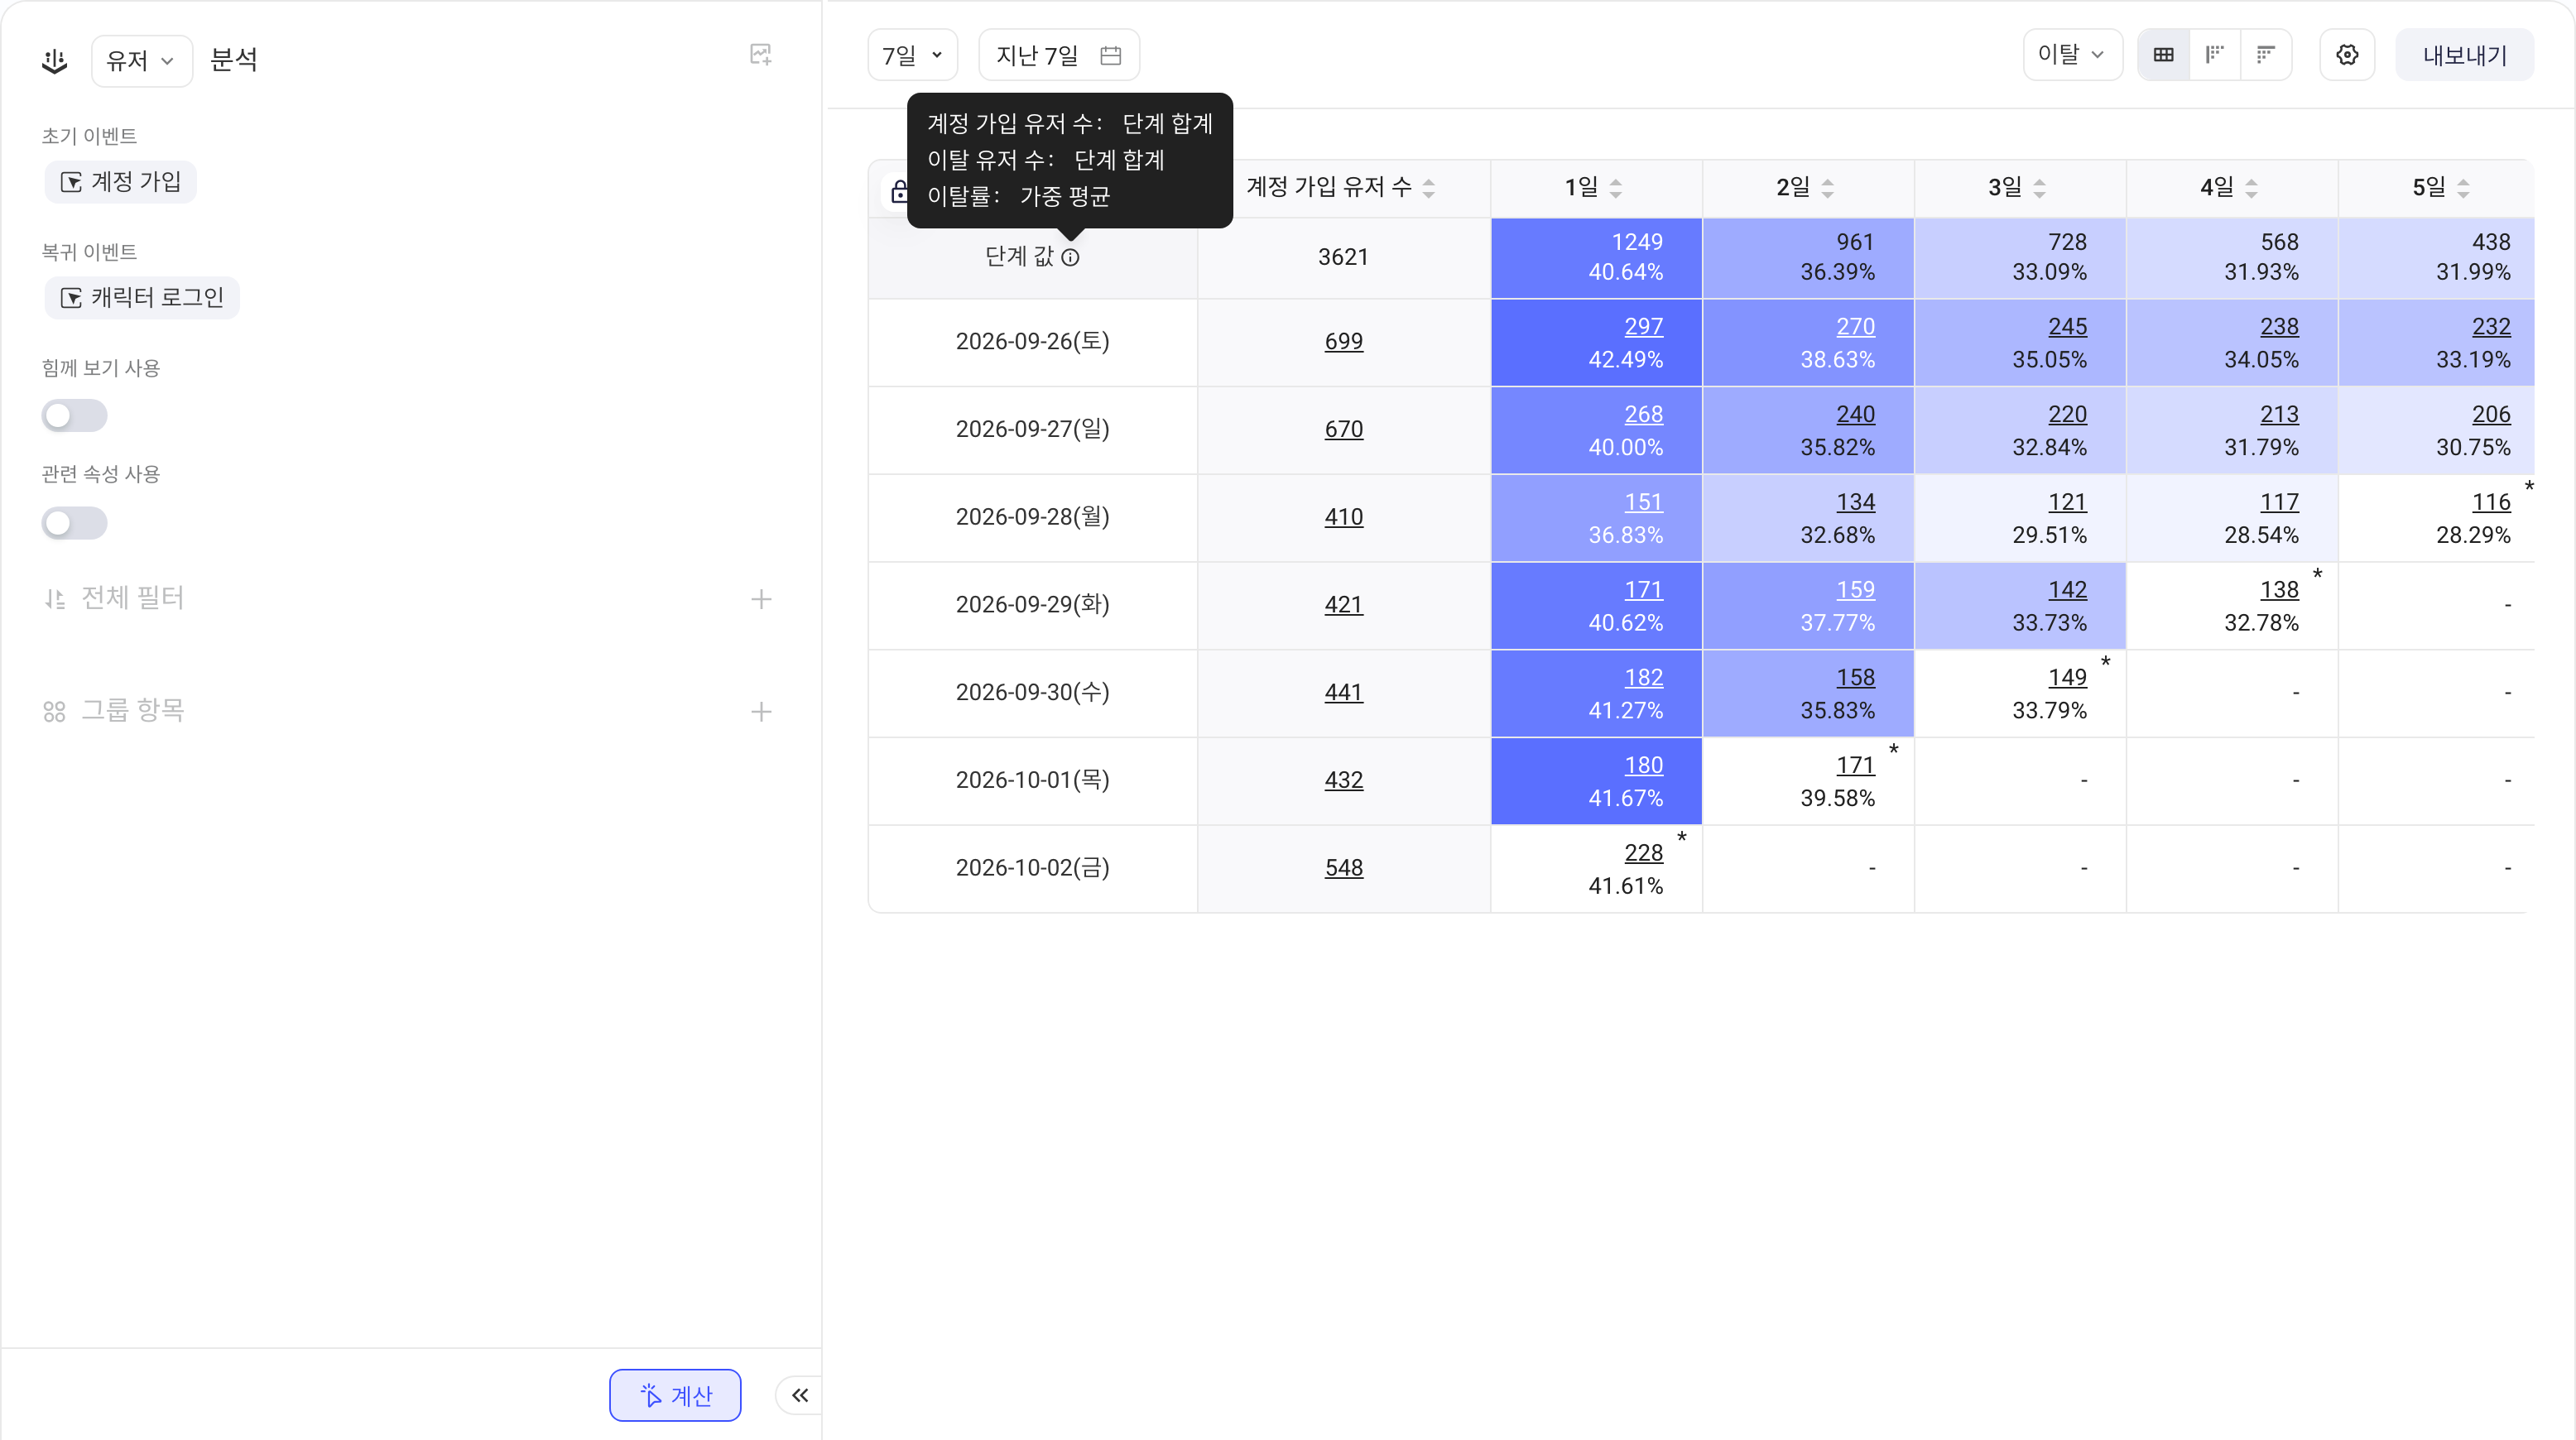Click the 내보내기 export button
The height and width of the screenshot is (1440, 2576).
2464,55
